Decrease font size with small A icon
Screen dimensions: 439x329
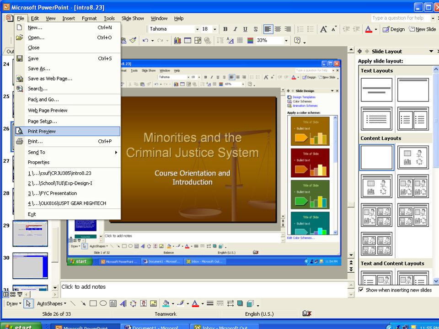tap(334, 29)
